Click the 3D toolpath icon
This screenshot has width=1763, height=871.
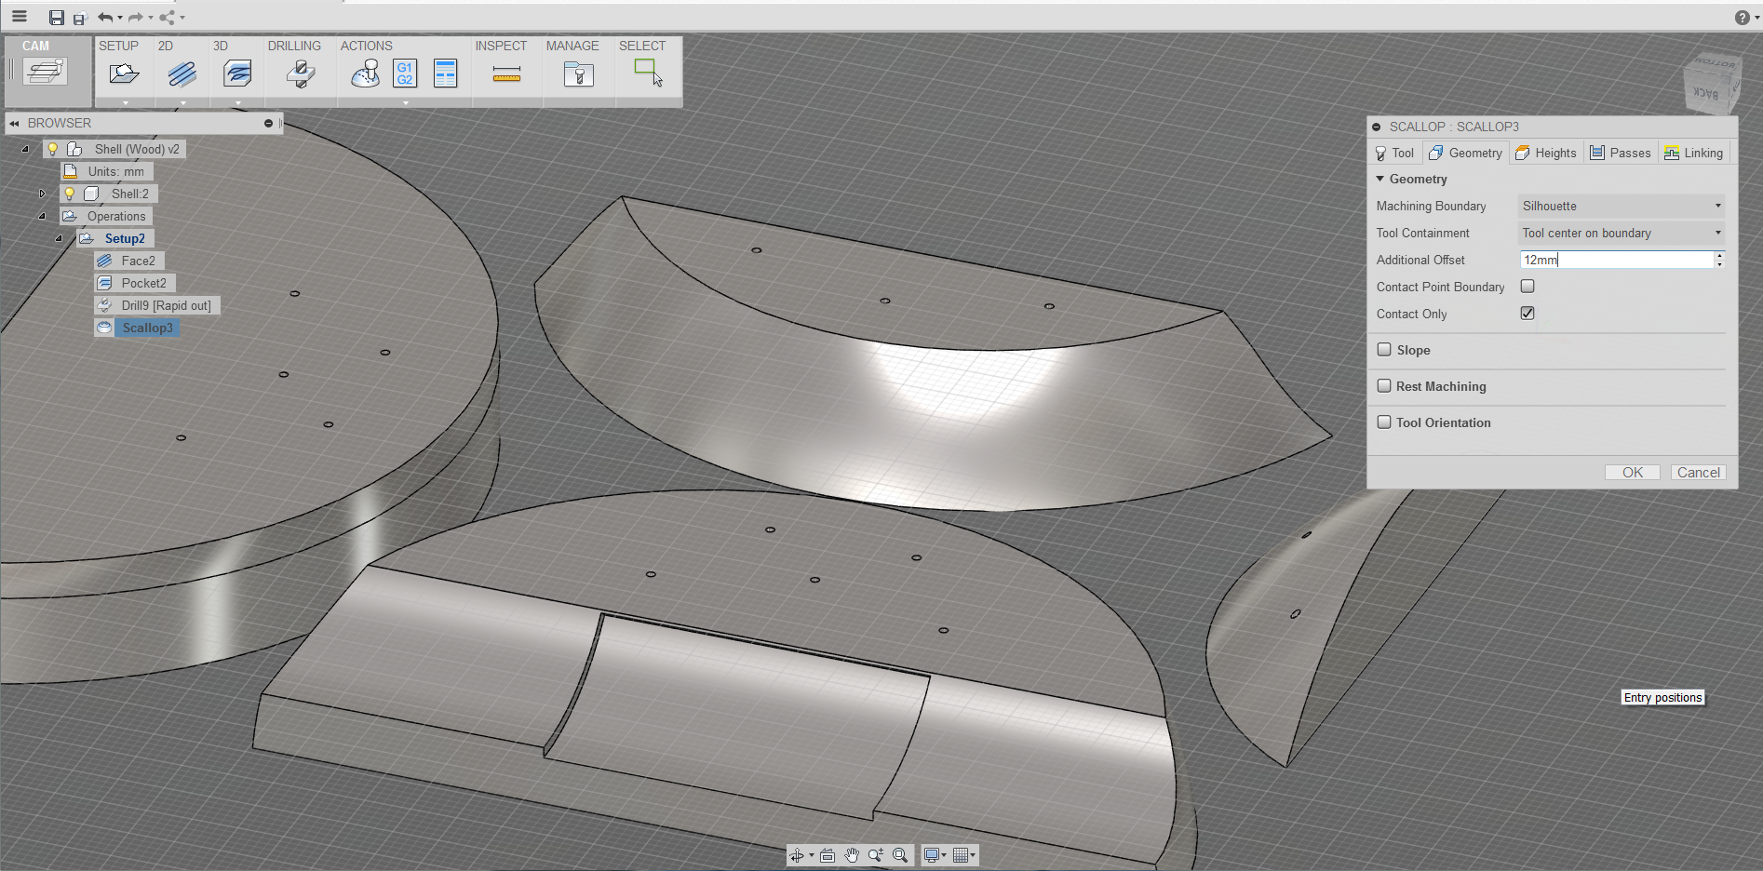click(237, 74)
